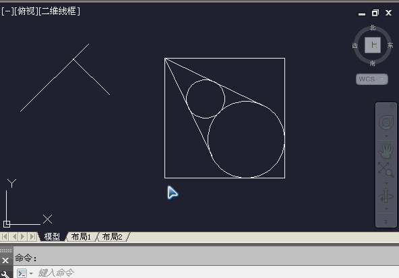The height and width of the screenshot is (278, 399).
Task: Open the WCS coordinate system dropdown
Action: click(x=372, y=79)
